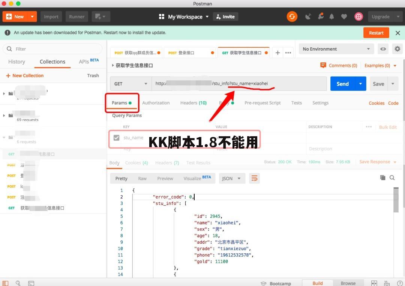Switch response view to Preview
Screen dimensions: 405x286
click(x=165, y=178)
